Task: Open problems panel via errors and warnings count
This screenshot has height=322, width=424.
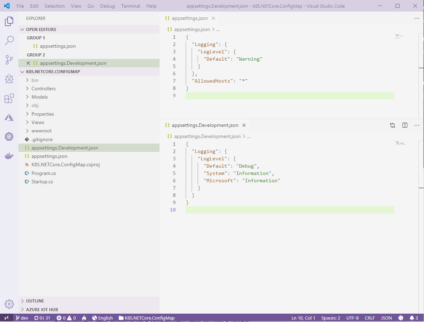Action: point(66,318)
